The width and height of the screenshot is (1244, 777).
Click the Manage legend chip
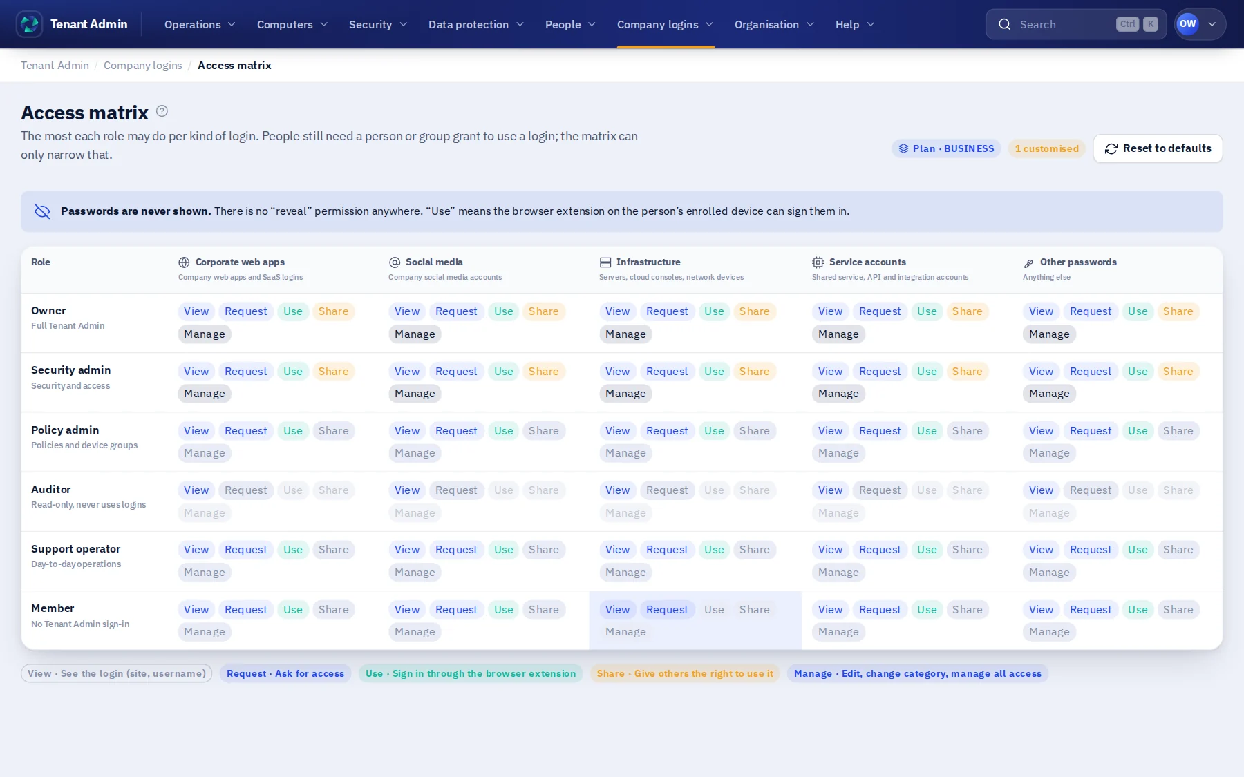[x=917, y=674]
